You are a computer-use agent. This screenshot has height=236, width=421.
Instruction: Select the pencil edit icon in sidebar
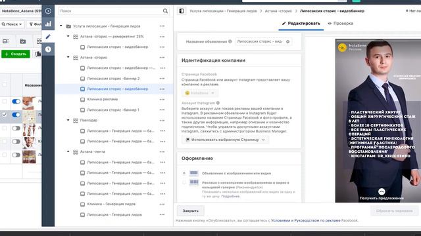coord(48,37)
